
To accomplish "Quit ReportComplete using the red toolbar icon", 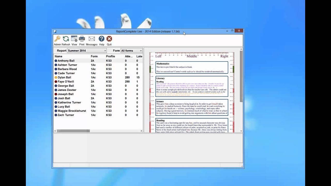I will point(109,41).
